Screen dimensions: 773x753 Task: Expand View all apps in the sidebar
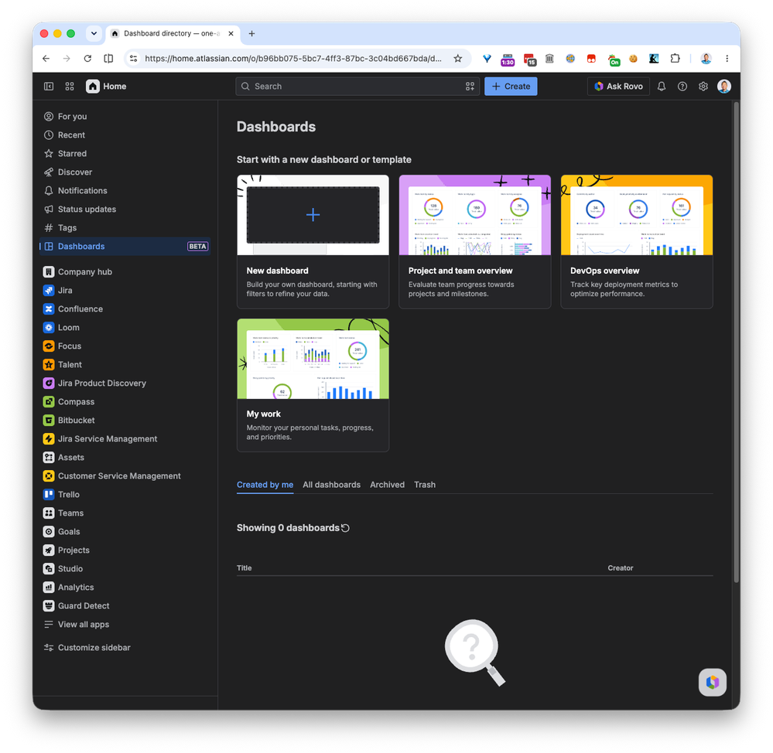click(x=84, y=625)
